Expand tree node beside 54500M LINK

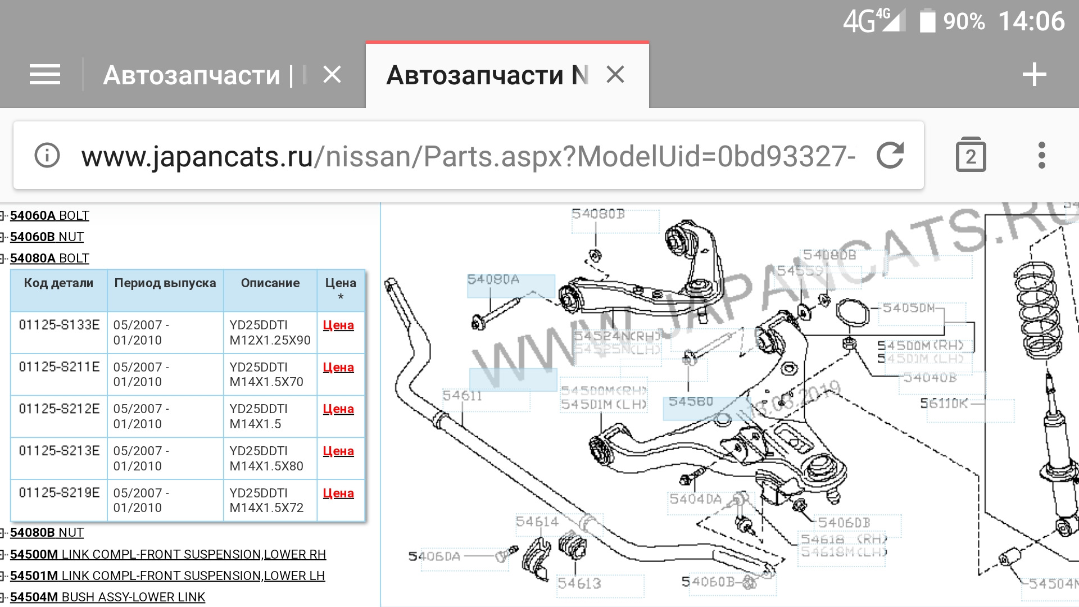[x=2, y=555]
